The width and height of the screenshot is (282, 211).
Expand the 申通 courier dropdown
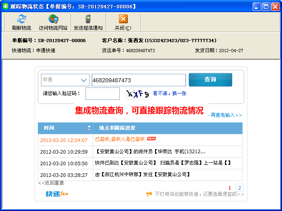[84, 80]
